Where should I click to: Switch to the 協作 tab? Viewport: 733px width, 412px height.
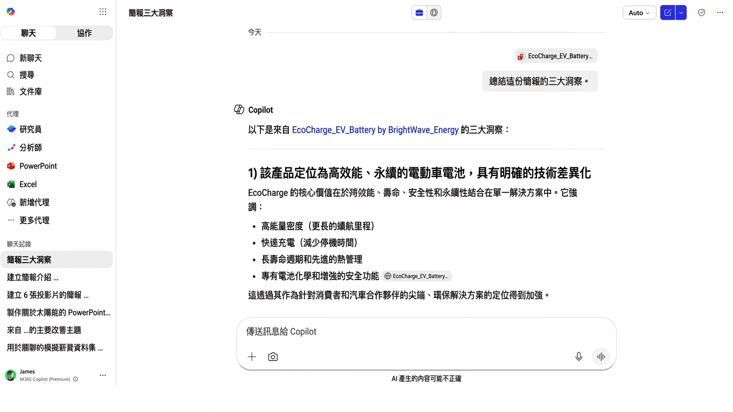84,33
